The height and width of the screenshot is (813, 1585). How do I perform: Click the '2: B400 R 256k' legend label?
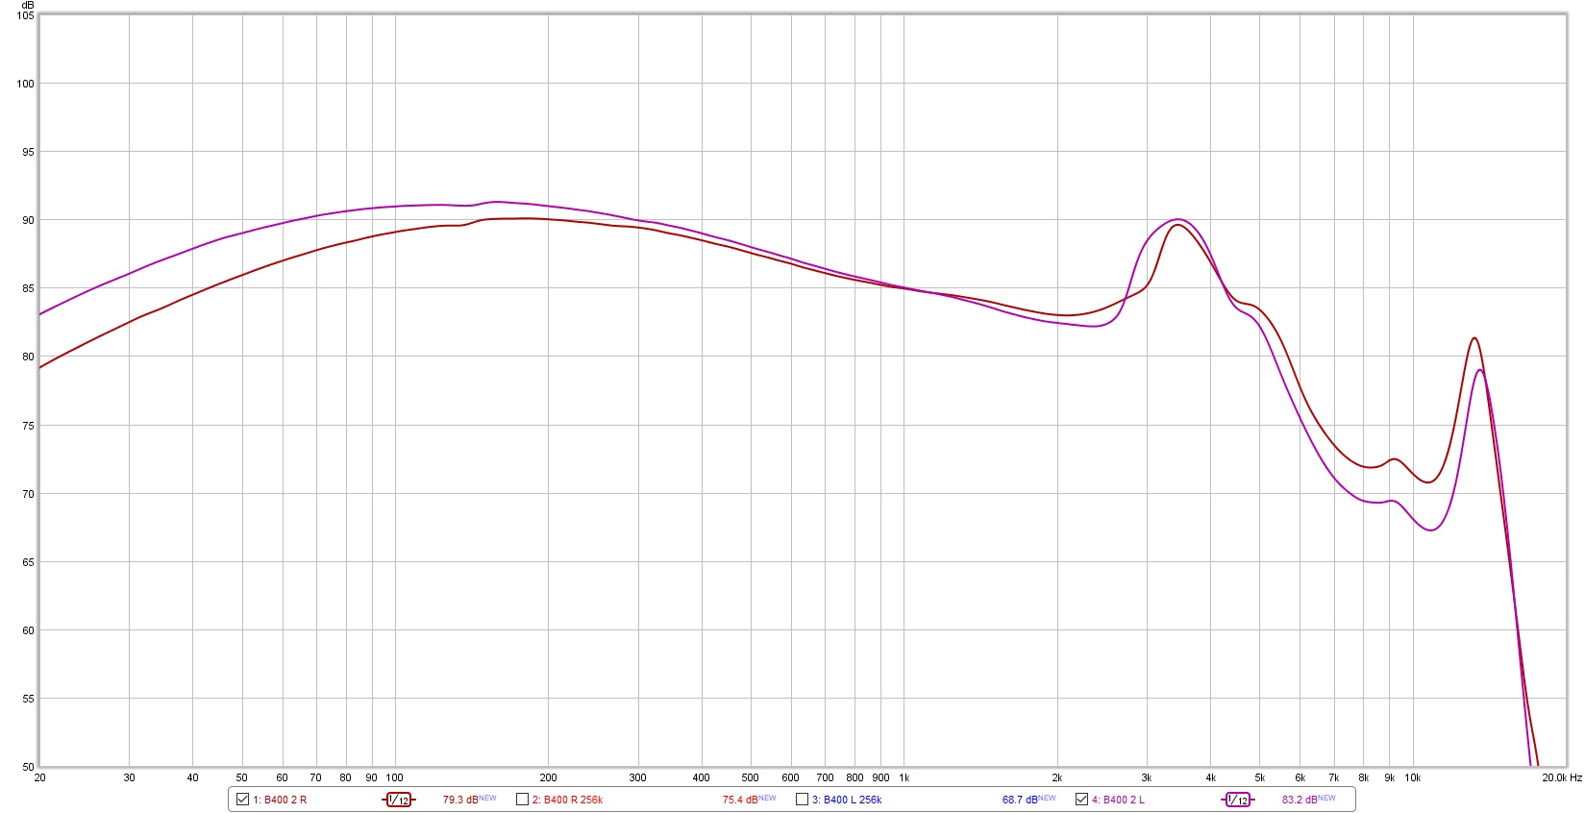(x=567, y=800)
